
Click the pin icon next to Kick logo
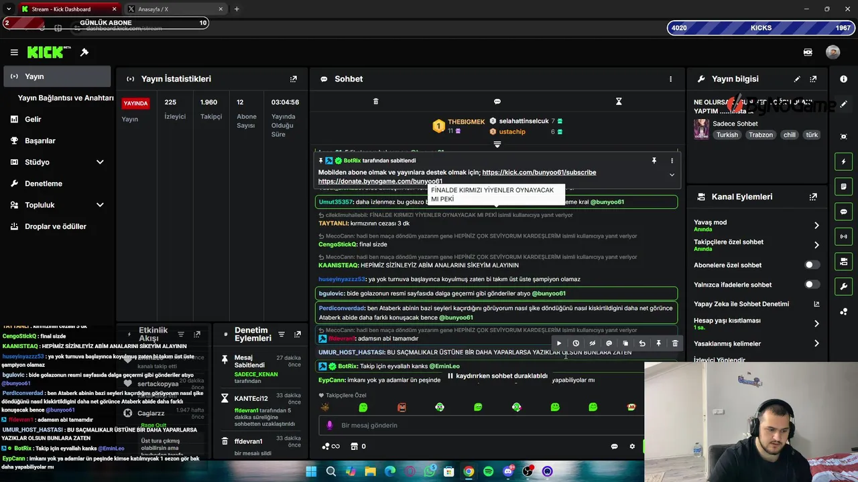tap(84, 52)
